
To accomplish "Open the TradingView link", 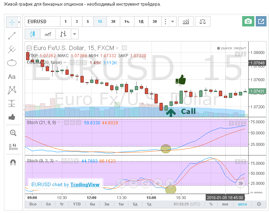I will (x=85, y=185).
